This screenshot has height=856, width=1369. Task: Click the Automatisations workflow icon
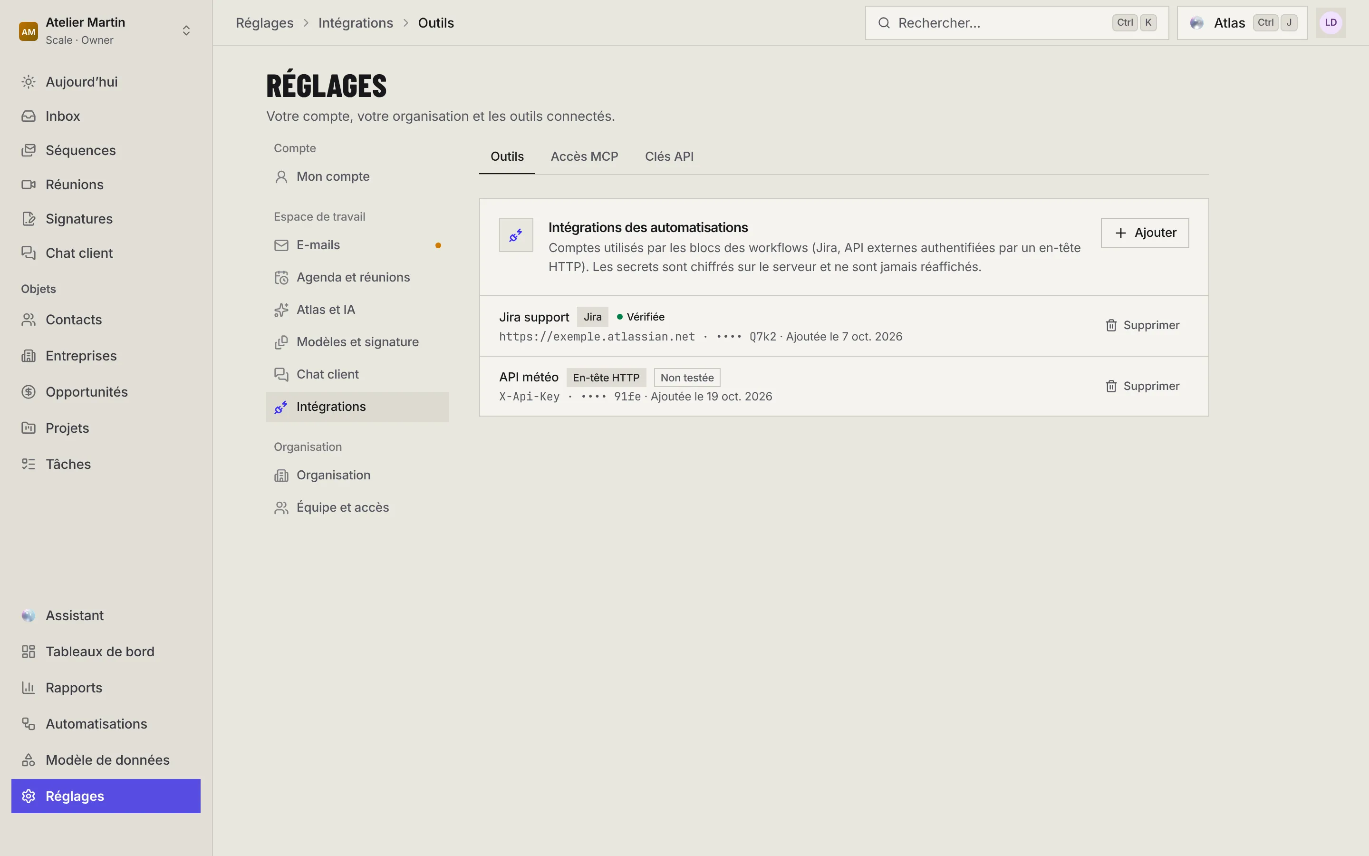tap(29, 724)
